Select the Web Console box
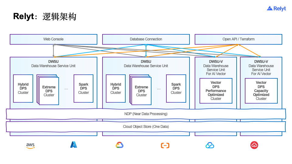 54,39
